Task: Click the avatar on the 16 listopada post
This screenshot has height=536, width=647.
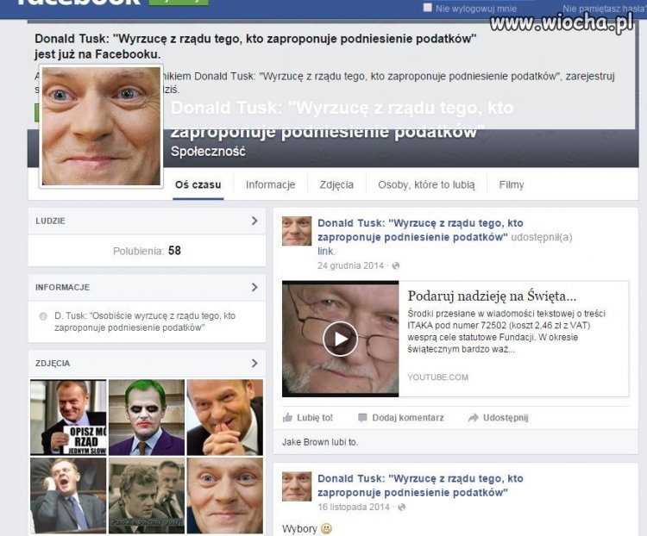Action: [297, 487]
